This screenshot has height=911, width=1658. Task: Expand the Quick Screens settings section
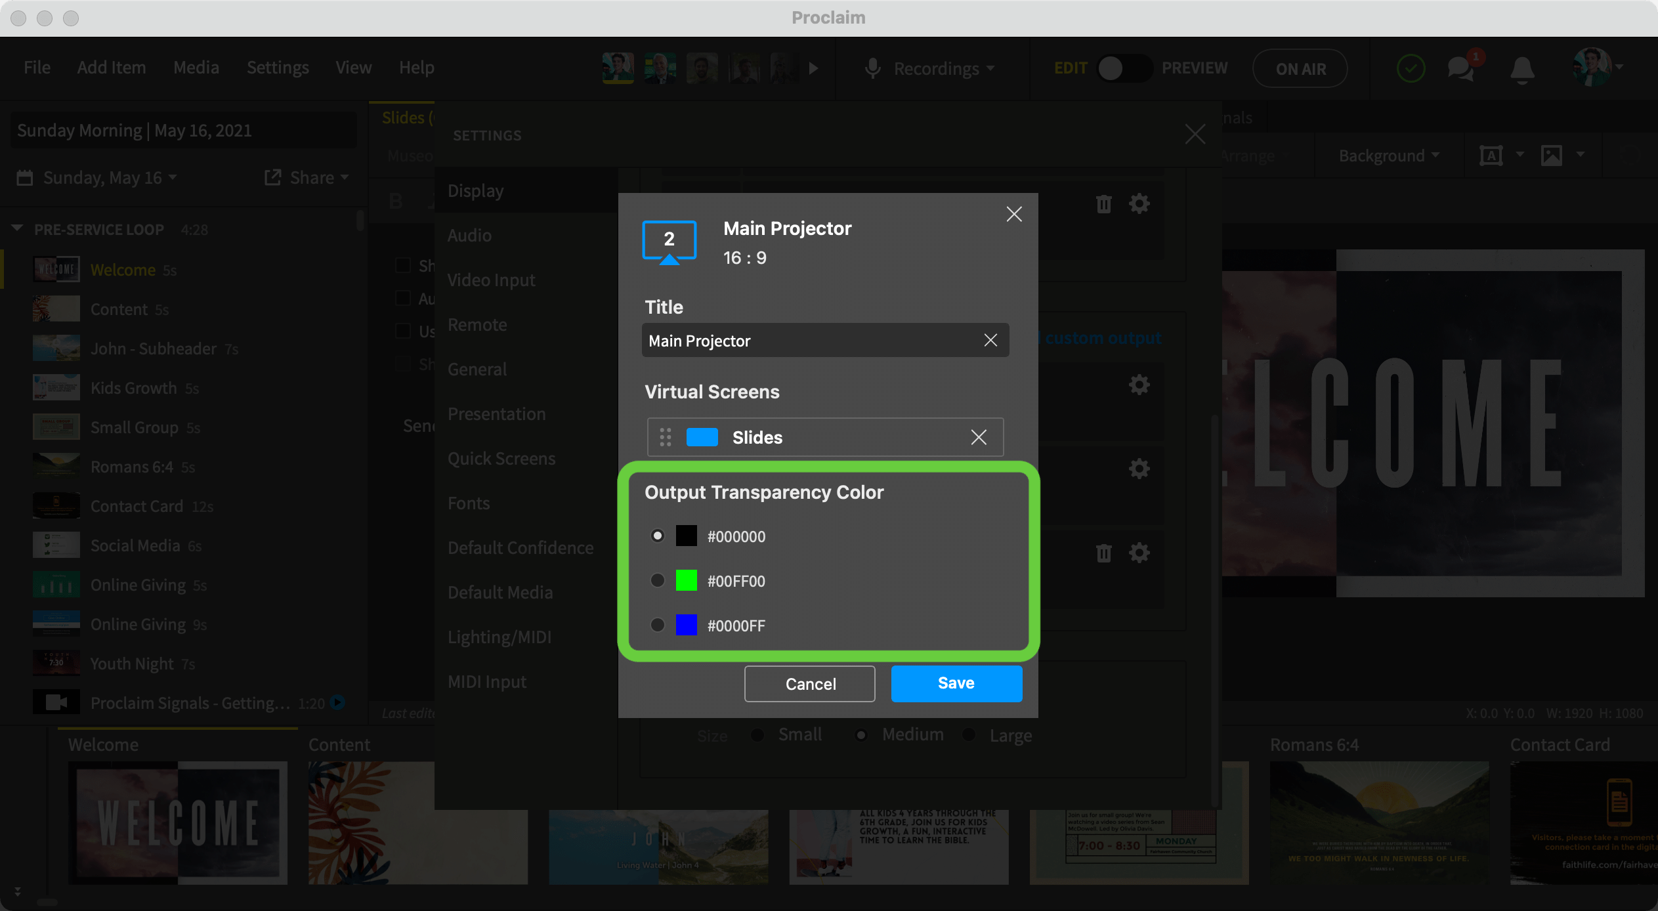point(500,457)
